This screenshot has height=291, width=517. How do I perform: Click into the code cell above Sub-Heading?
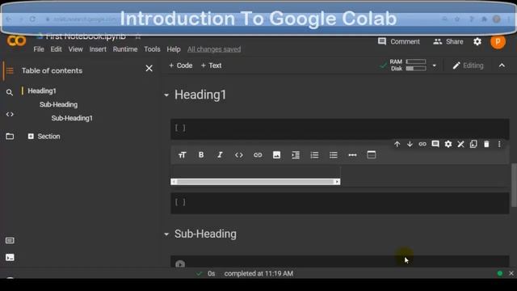click(339, 203)
